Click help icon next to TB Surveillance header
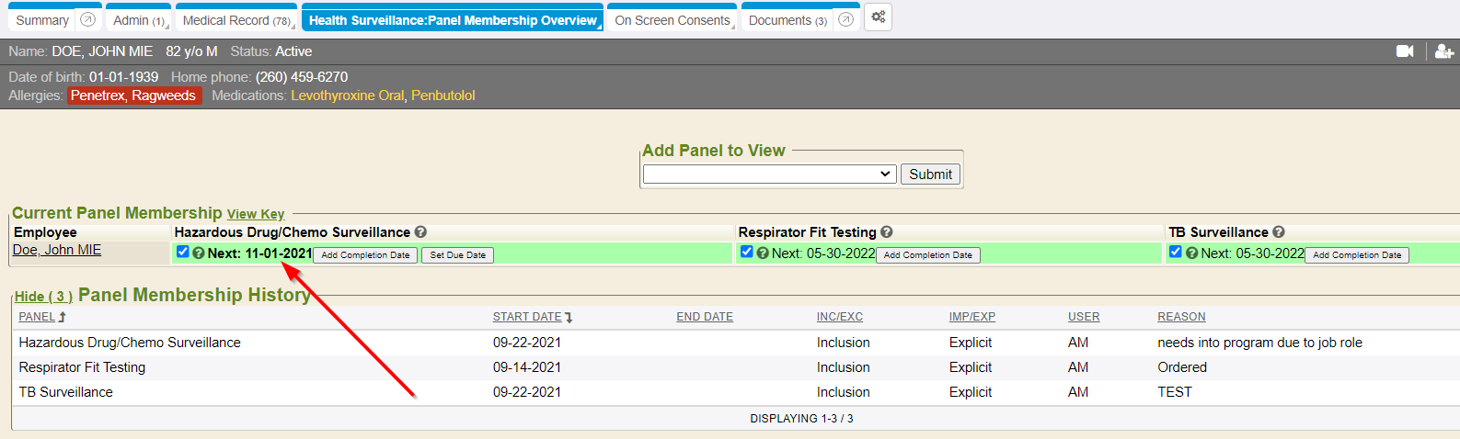Image resolution: width=1460 pixels, height=439 pixels. 1279,232
